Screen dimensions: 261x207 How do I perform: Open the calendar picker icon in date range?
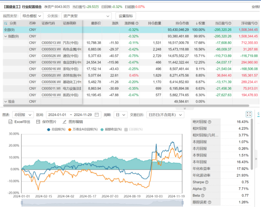97,115
